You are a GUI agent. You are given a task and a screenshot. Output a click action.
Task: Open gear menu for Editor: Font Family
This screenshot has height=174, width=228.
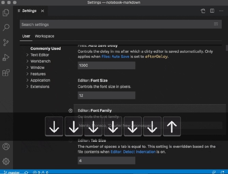71,111
